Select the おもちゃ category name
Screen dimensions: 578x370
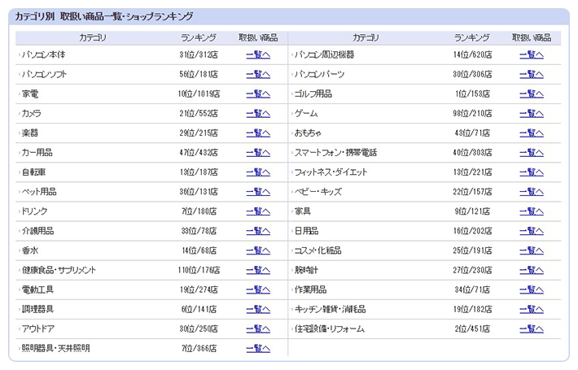[308, 133]
